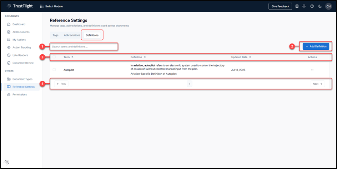
Task: Click the TrustFlight logo in the header
Action: click(x=19, y=6)
